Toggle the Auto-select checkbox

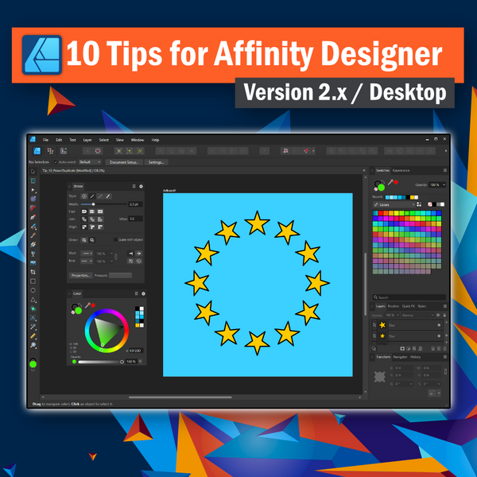(x=56, y=162)
